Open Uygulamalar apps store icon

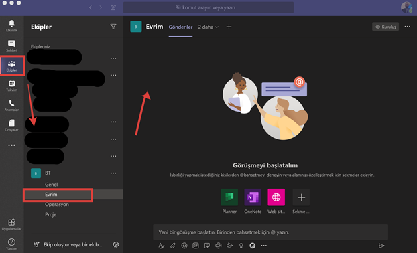click(x=11, y=224)
